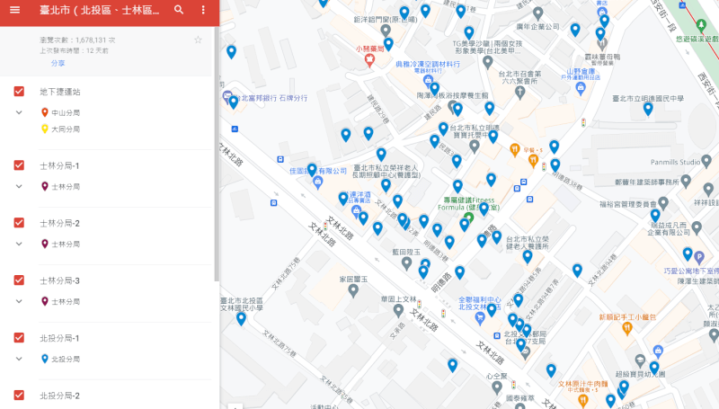Screen dimensions: 719x409
Task: Click the yellow 大同分局 legend pin
Action: (44, 129)
